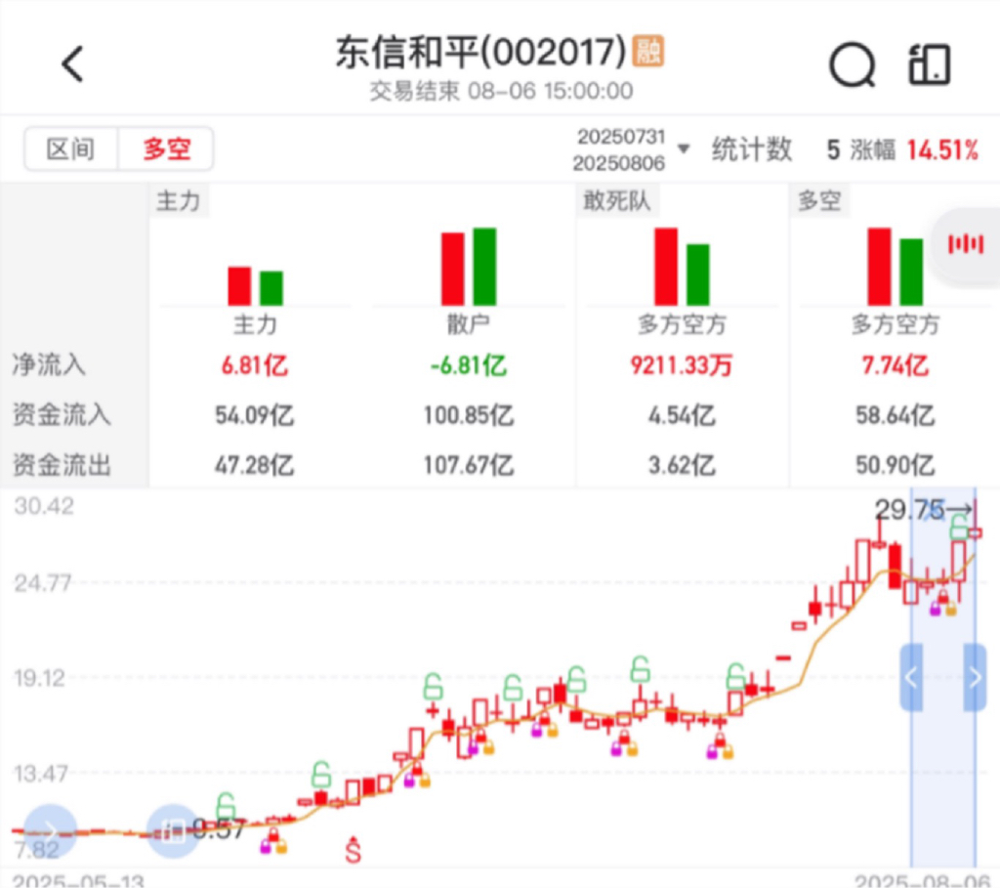Tap the 敢死队 inflow value 4.54亿
This screenshot has height=888, width=1000.
click(x=682, y=415)
